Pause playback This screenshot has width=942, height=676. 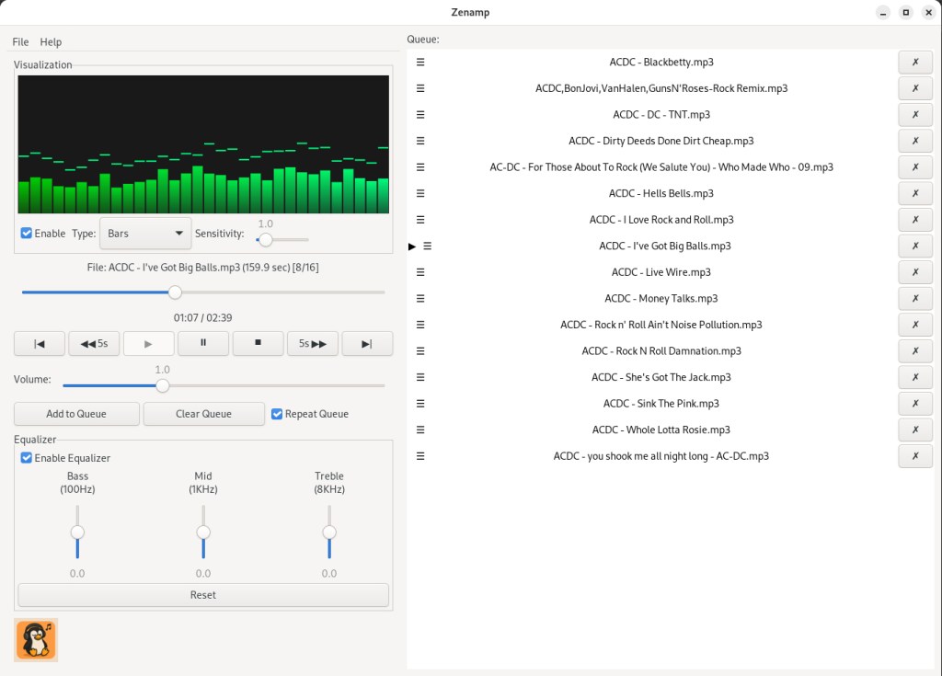pos(203,344)
